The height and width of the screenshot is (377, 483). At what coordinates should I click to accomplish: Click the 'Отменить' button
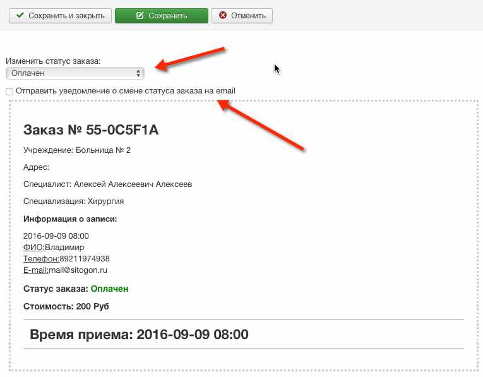pyautogui.click(x=242, y=16)
